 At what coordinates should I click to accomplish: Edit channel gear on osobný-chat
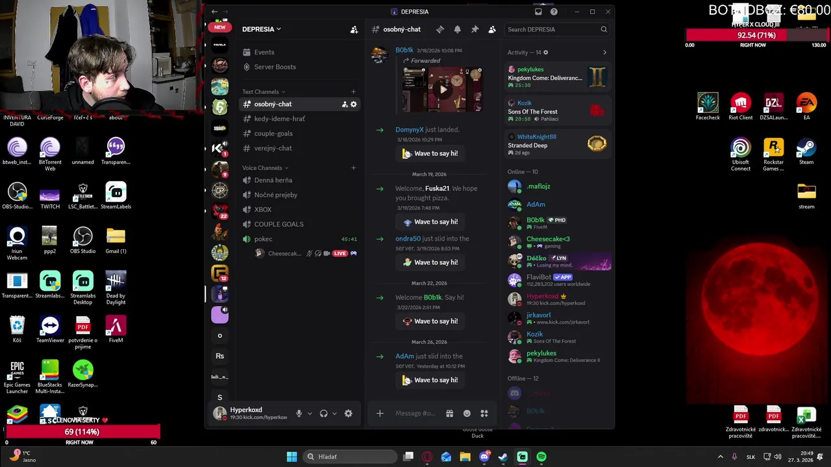click(x=354, y=104)
